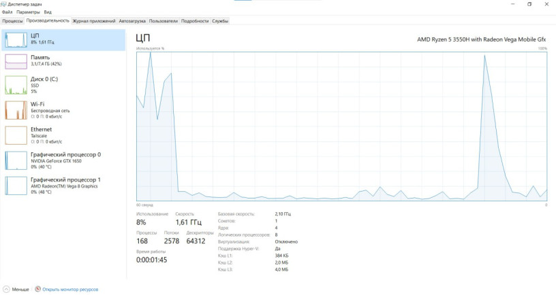
Task: Click the Базовая скорость 2,10 ГГц value
Action: [x=283, y=214]
